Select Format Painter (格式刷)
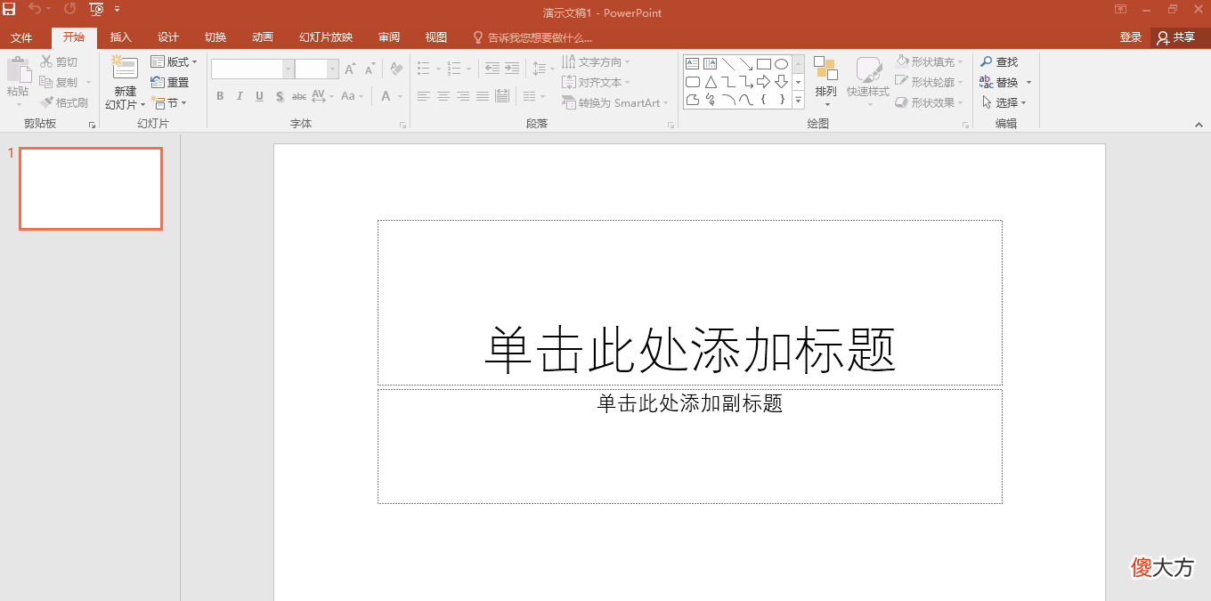 (63, 102)
